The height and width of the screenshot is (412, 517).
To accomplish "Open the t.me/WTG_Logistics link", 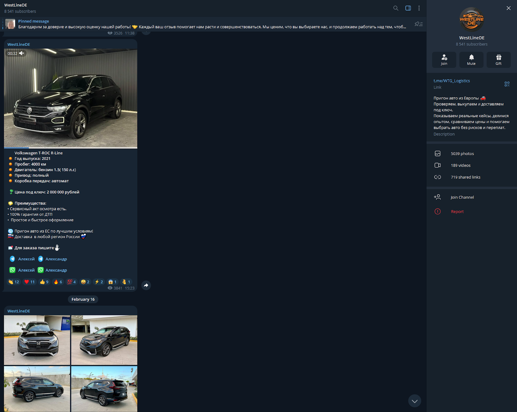I will pyautogui.click(x=451, y=81).
